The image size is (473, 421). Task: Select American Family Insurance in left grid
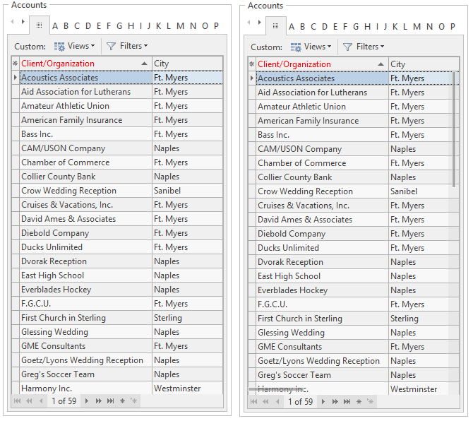pyautogui.click(x=117, y=120)
